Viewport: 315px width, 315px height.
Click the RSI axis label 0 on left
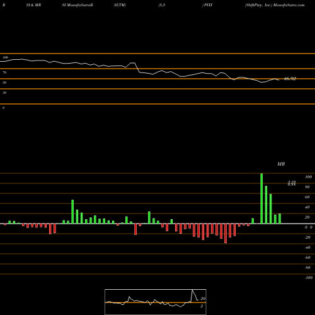click(3, 108)
